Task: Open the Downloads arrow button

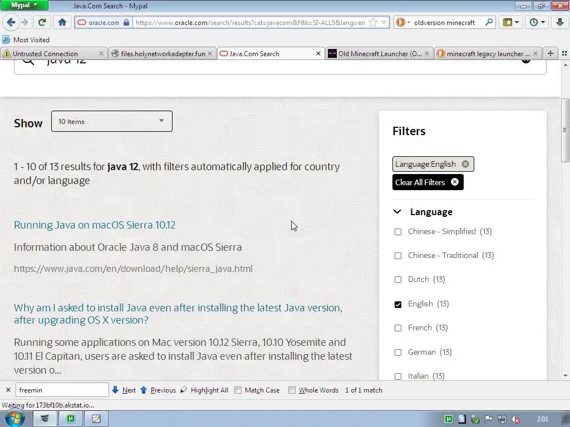Action: coord(560,22)
